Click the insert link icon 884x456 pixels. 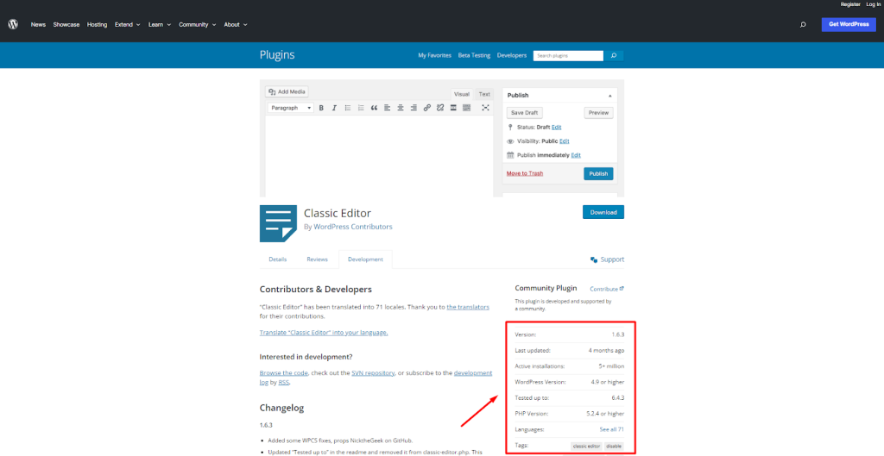tap(426, 108)
